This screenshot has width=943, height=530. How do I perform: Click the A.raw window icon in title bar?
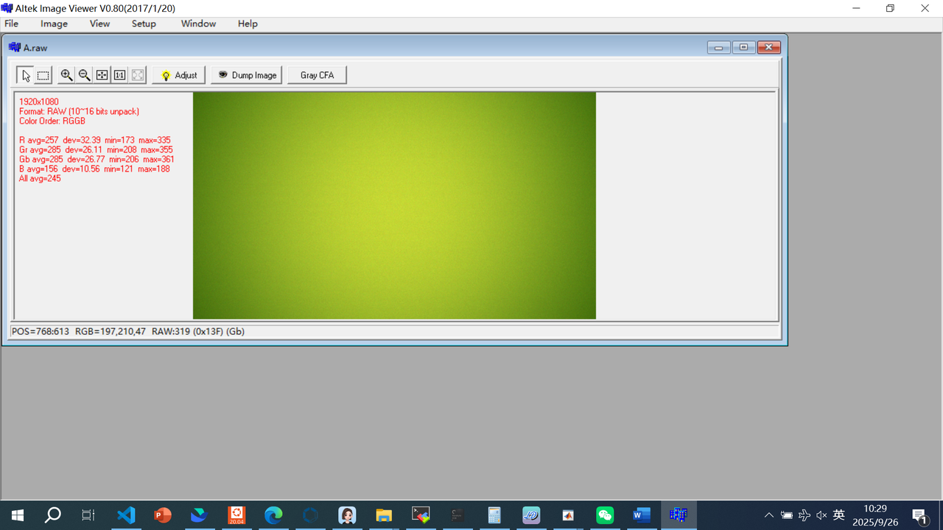point(15,47)
